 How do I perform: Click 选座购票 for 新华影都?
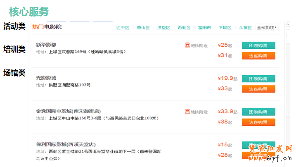258,55
